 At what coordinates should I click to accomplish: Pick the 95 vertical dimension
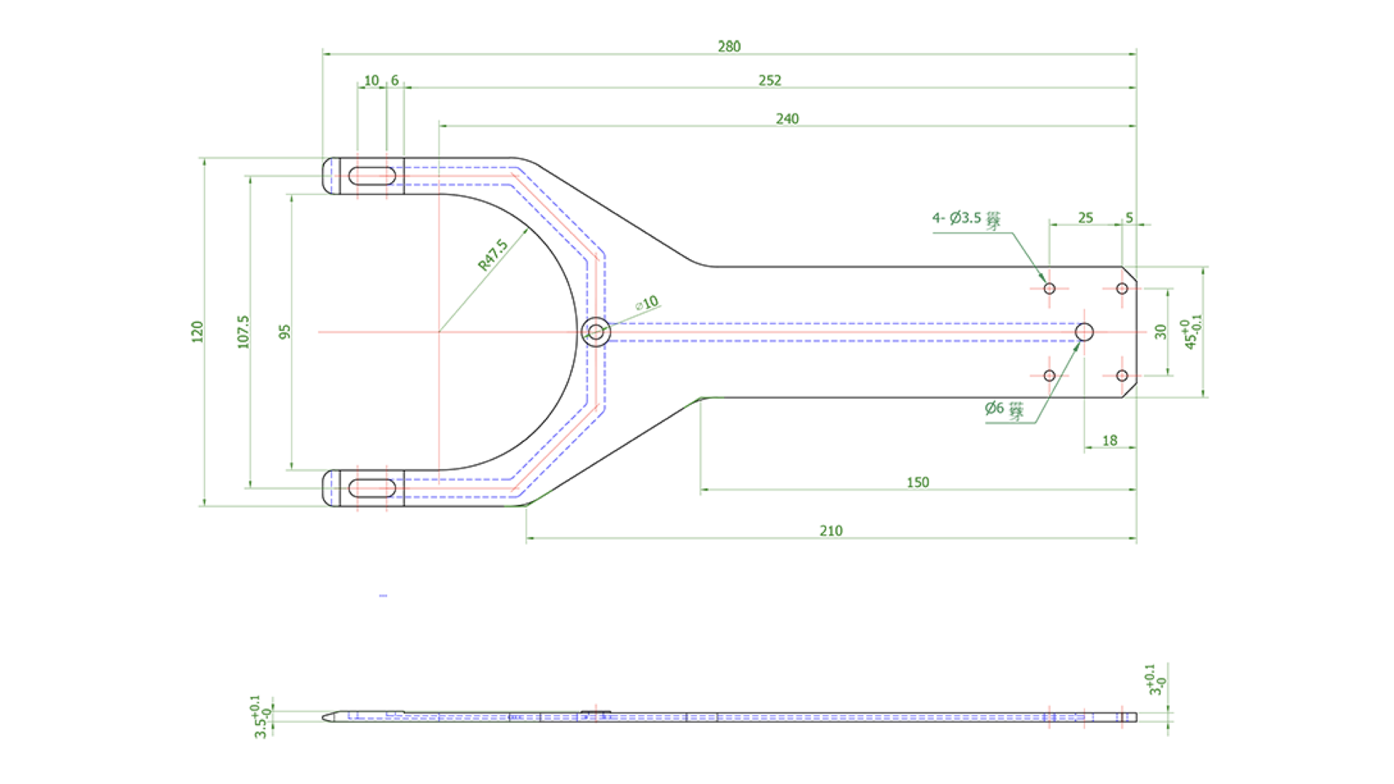(x=285, y=332)
